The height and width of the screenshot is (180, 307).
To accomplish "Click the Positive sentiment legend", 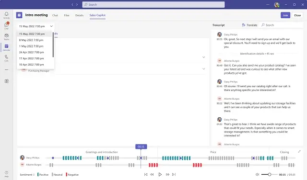I will [x=43, y=175].
